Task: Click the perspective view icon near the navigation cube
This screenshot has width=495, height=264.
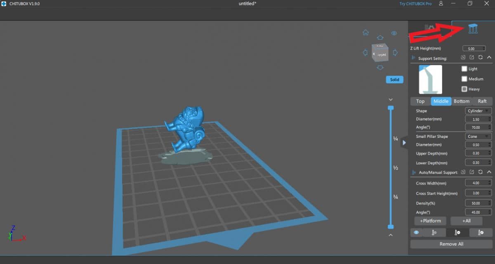Action: pyautogui.click(x=394, y=33)
